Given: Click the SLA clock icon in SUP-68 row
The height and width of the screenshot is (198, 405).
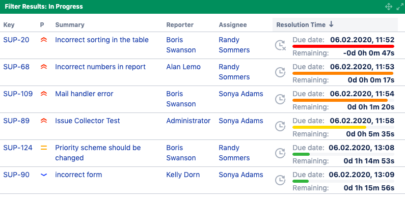Looking at the screenshot, I should tap(280, 72).
